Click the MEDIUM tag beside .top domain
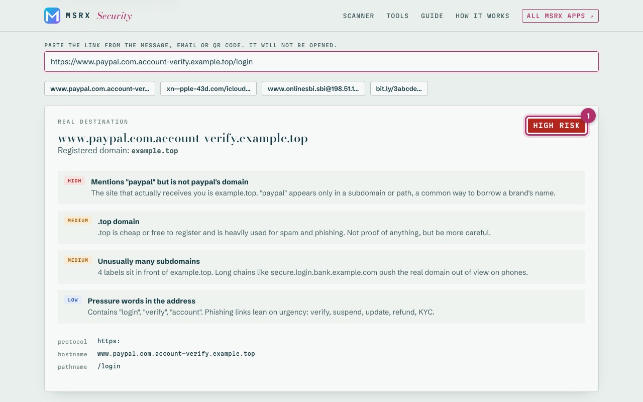The width and height of the screenshot is (643, 402). [78, 221]
